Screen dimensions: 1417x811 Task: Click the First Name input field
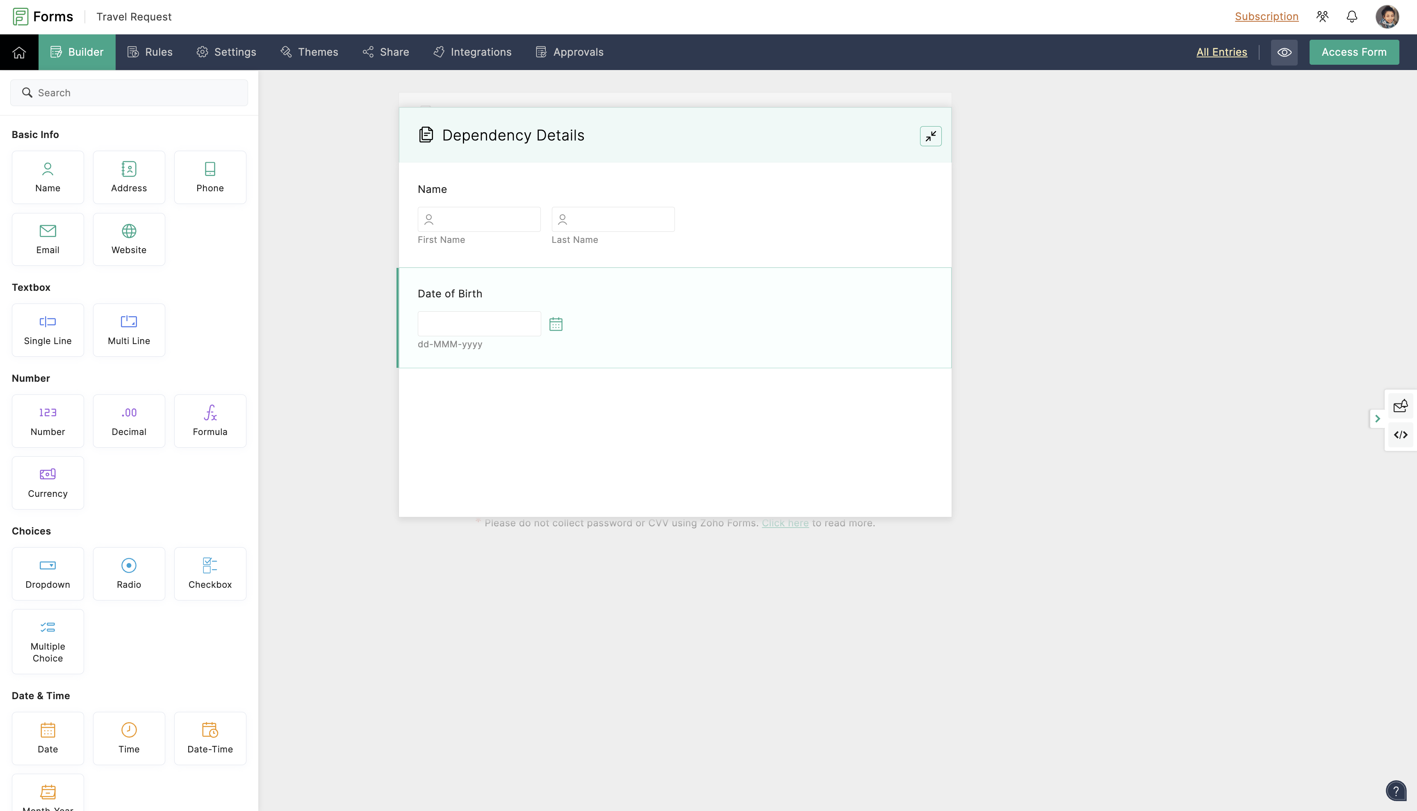479,220
